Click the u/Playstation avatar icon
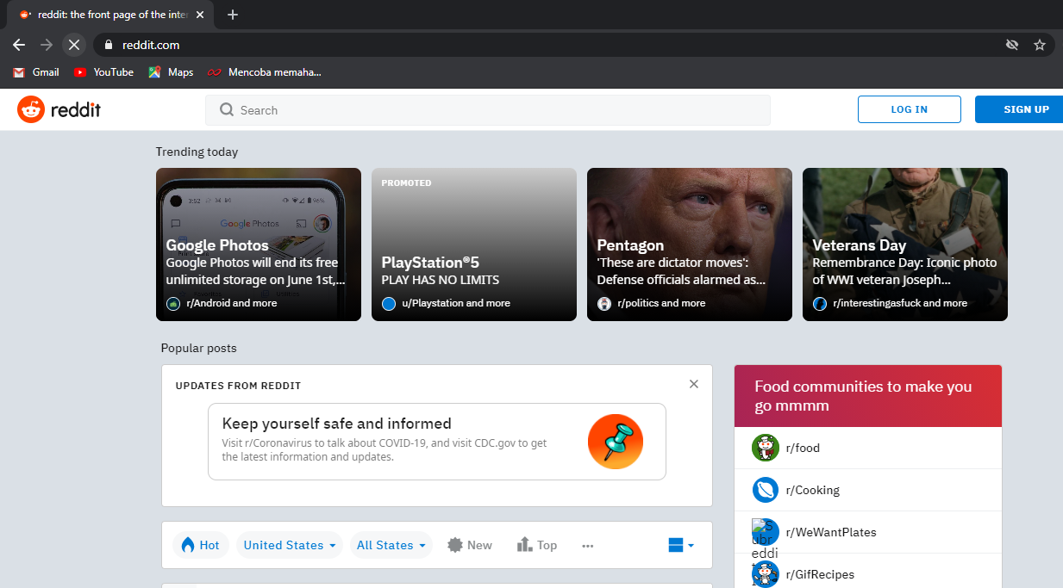The height and width of the screenshot is (588, 1063). (x=389, y=304)
